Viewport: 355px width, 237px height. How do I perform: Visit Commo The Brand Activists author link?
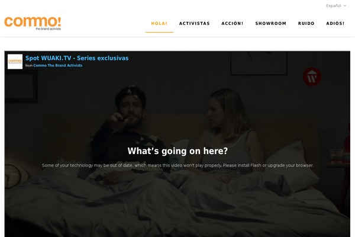[x=58, y=65]
